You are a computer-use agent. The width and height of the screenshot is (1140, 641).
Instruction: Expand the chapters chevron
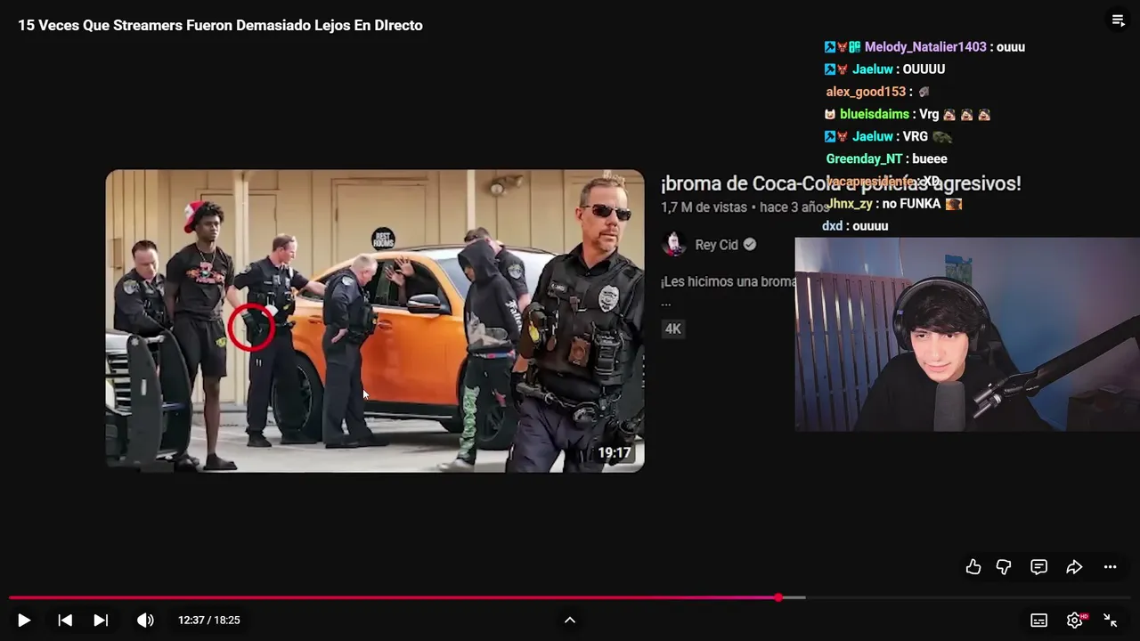[570, 621]
